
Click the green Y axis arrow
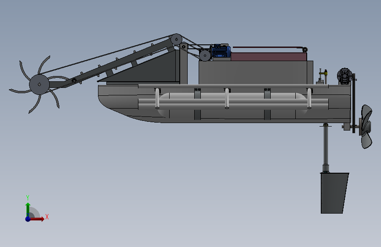(x=28, y=209)
